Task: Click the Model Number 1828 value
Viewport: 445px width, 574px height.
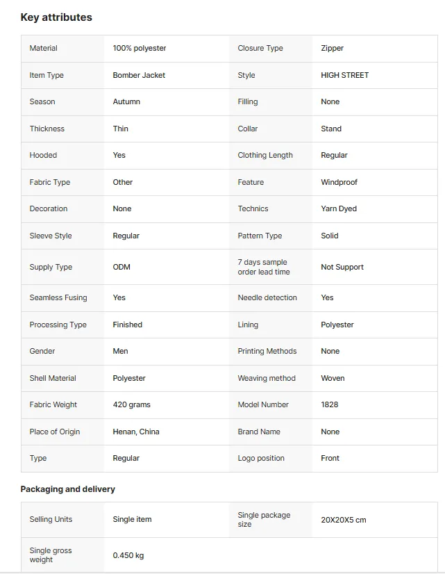Action: tap(330, 404)
